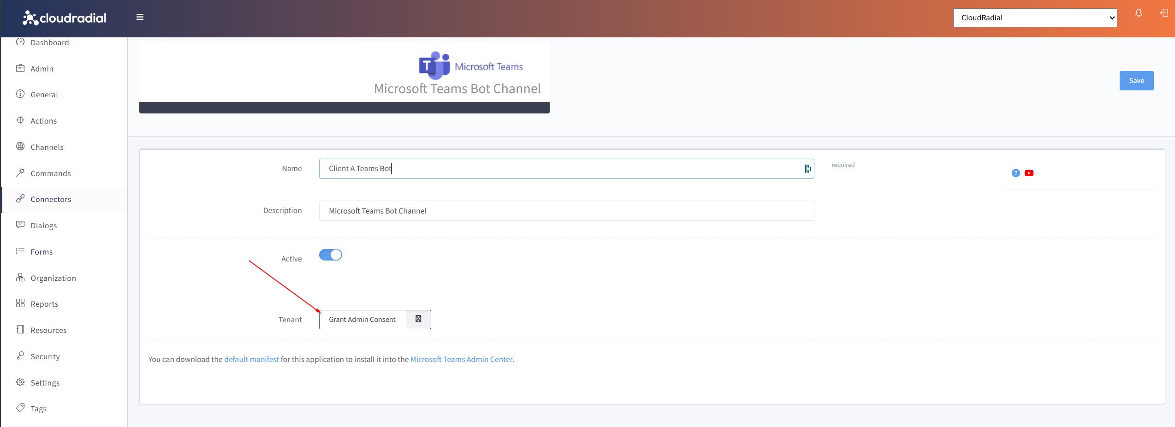The width and height of the screenshot is (1175, 427).
Task: Open General in the sidebar
Action: pyautogui.click(x=44, y=95)
